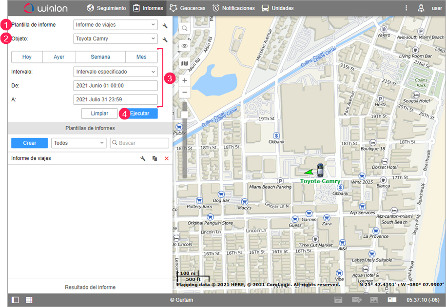446x307 pixels.
Task: Click the map search magnifier icon
Action: point(185,28)
